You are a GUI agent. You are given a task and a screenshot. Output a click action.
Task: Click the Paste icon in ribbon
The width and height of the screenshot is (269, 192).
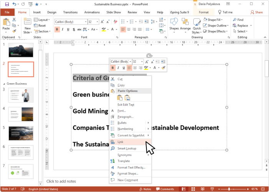(6, 22)
